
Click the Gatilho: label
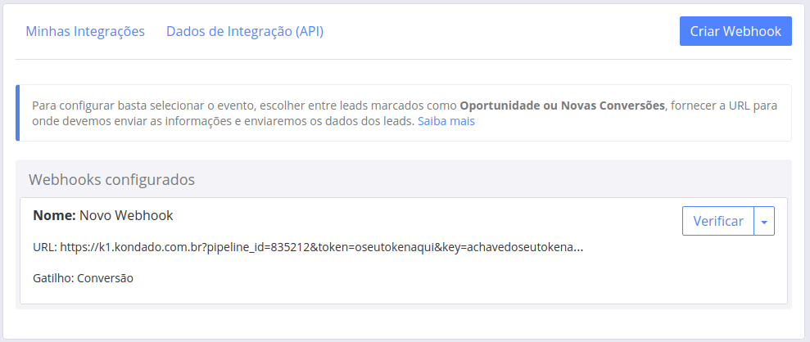pos(52,278)
